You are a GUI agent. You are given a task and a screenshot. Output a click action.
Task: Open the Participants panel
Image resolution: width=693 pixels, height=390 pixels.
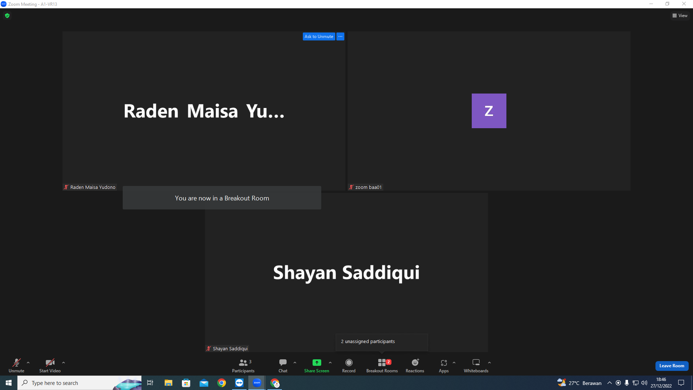coord(243,365)
